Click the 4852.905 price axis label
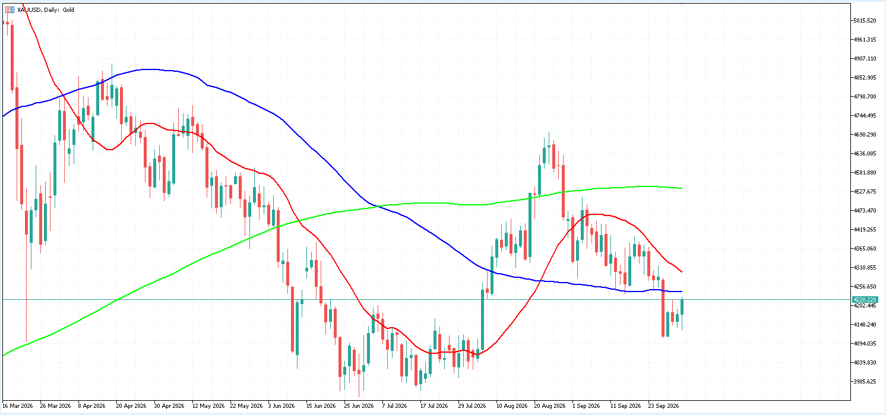 coord(865,78)
